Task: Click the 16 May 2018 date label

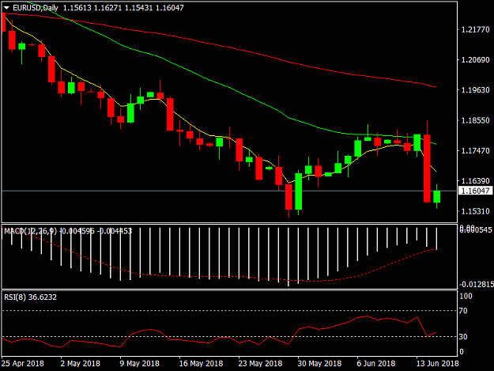Action: (201, 363)
